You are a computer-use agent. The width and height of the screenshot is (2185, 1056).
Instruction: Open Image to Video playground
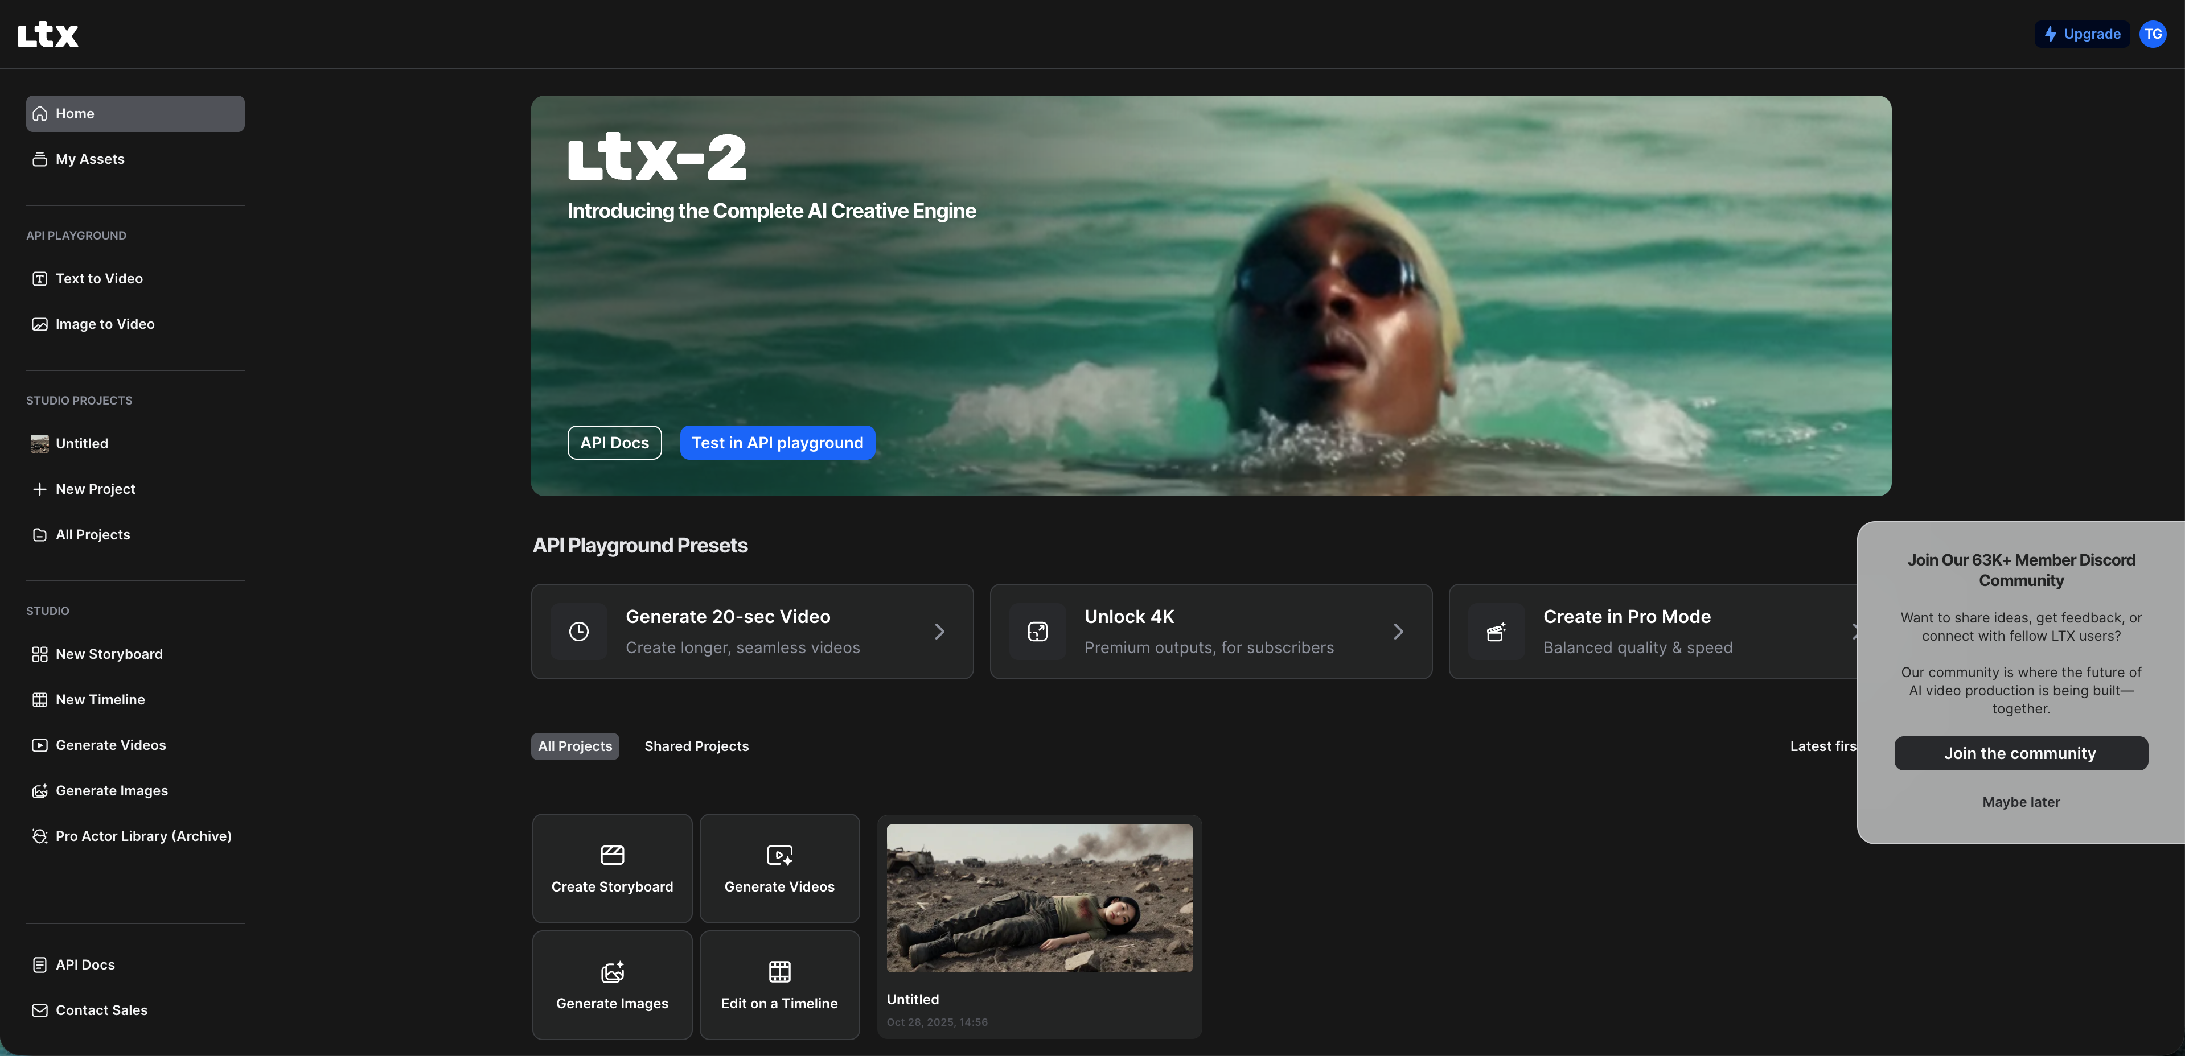104,325
